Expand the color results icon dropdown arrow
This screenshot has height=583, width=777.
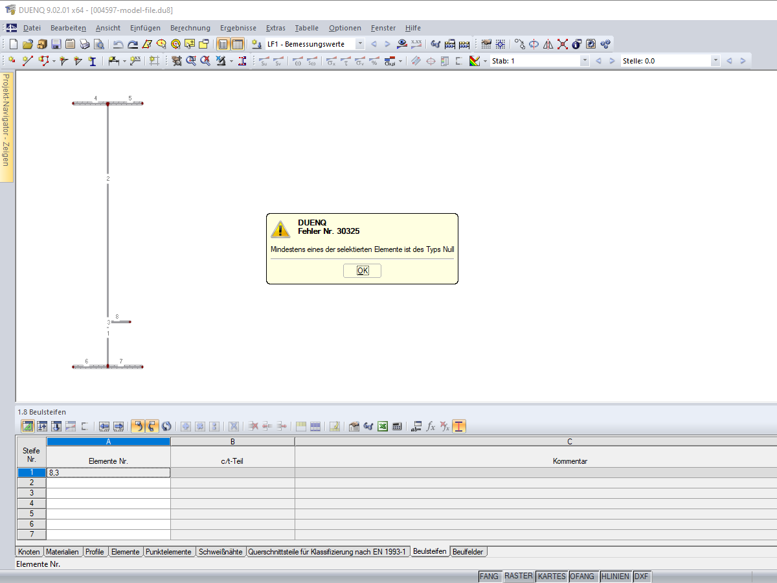(485, 61)
